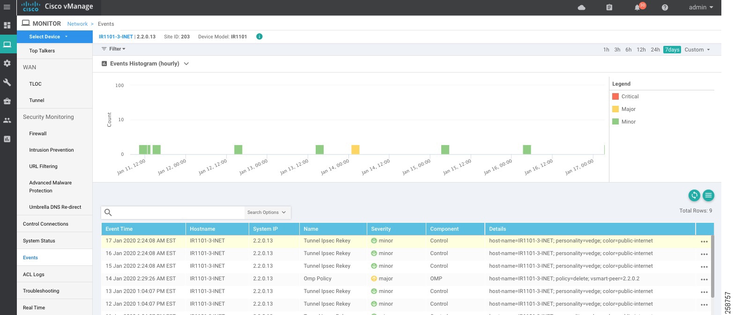The image size is (734, 315).
Task: Open Maintenance briefcase icon in sidebar
Action: pos(7,101)
